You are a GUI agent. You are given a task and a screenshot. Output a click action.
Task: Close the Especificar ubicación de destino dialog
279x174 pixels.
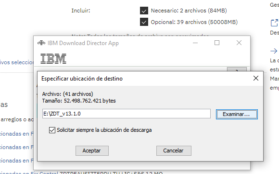tap(256, 78)
